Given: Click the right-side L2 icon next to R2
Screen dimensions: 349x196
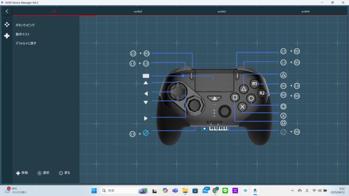Looking at the screenshot, I should 283,51.
